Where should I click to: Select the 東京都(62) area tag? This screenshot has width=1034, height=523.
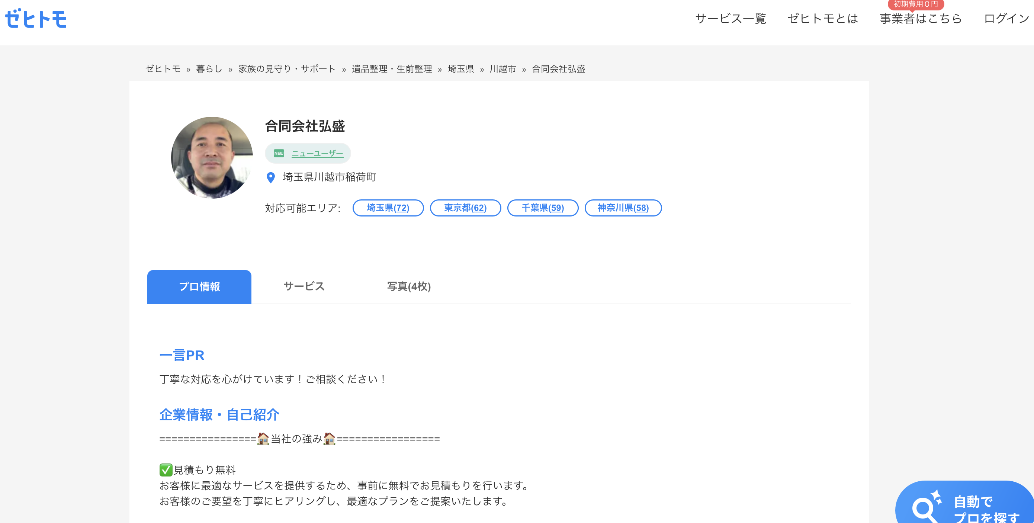(x=465, y=208)
